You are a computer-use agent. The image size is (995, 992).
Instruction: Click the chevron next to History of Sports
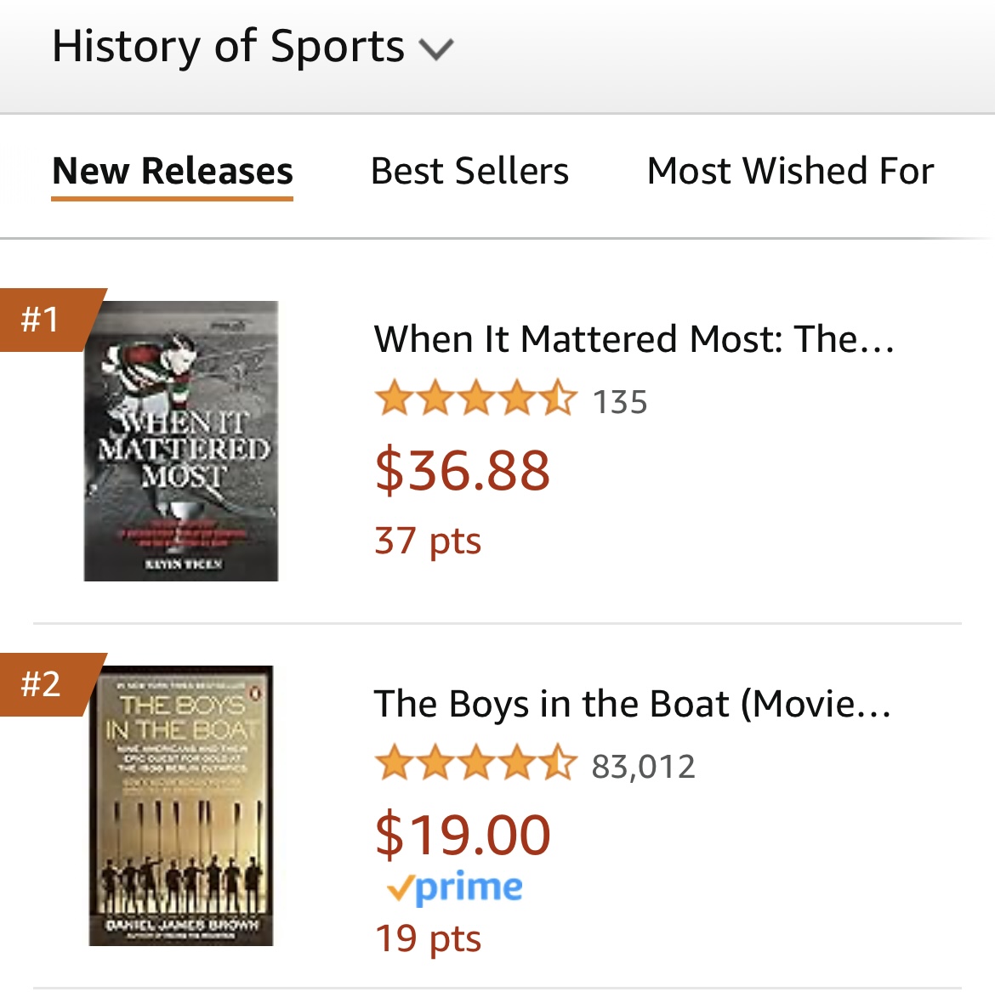[x=436, y=49]
